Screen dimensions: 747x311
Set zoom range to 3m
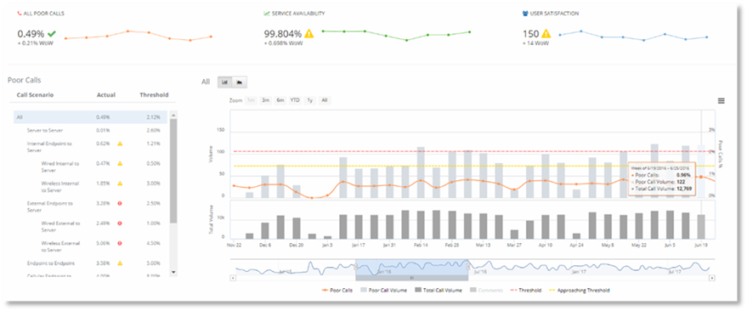click(266, 100)
